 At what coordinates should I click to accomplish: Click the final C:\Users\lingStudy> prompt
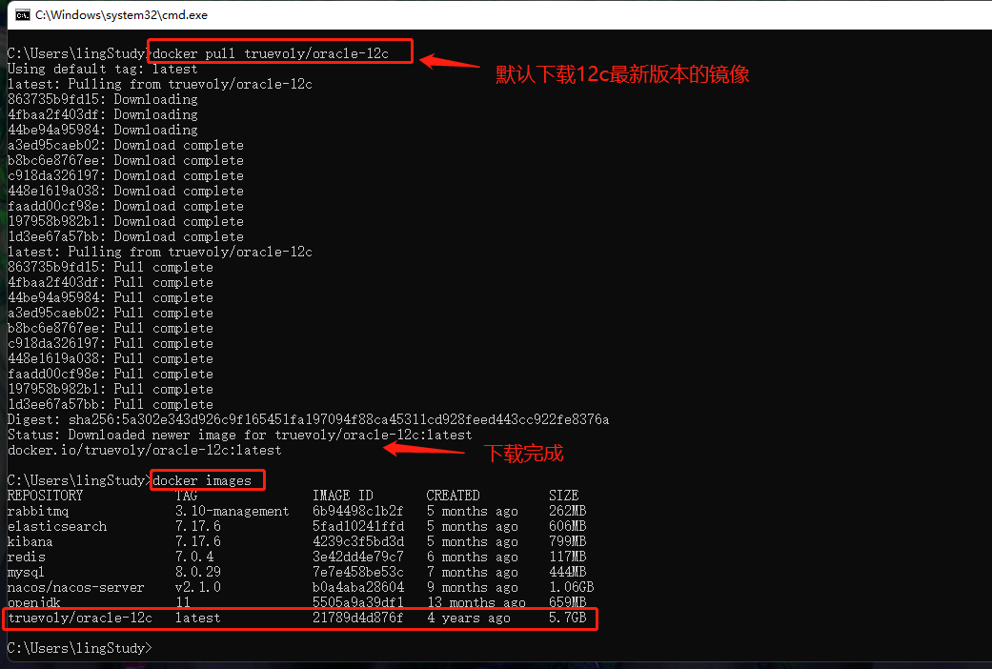80,648
